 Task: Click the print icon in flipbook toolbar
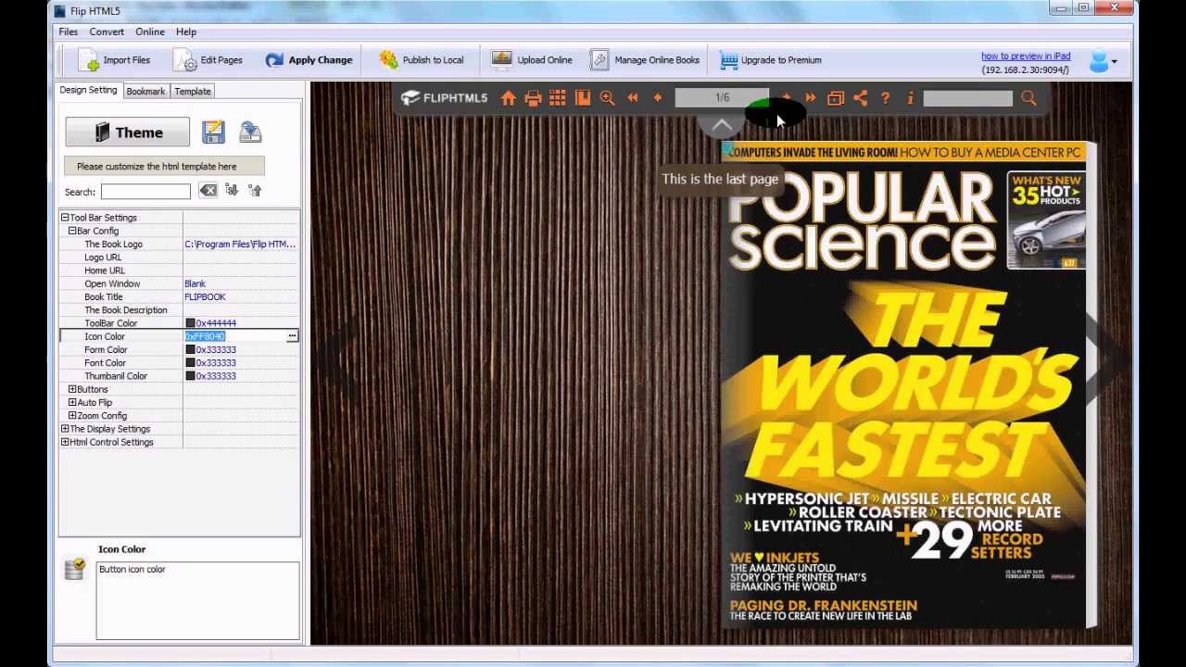533,98
